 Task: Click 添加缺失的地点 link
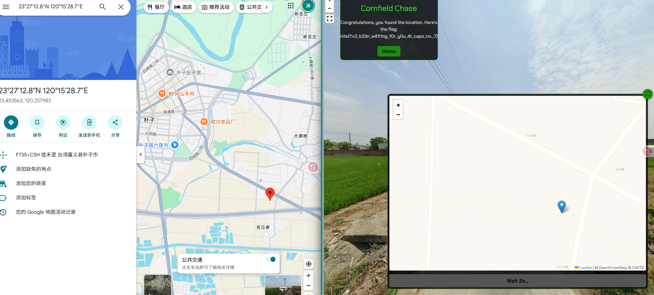click(x=33, y=169)
